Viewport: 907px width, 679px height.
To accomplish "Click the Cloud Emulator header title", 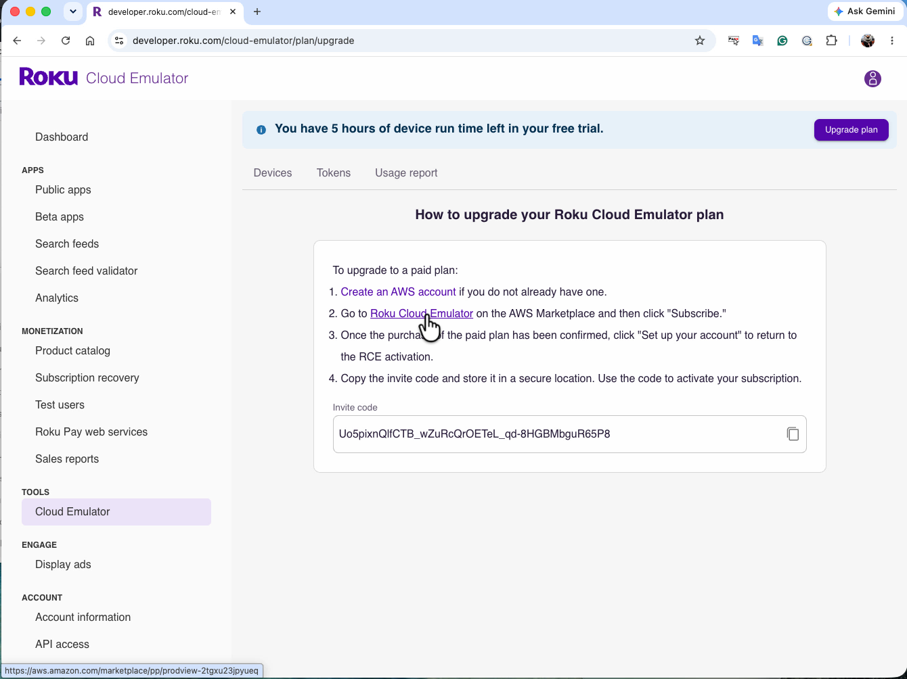I will [137, 78].
